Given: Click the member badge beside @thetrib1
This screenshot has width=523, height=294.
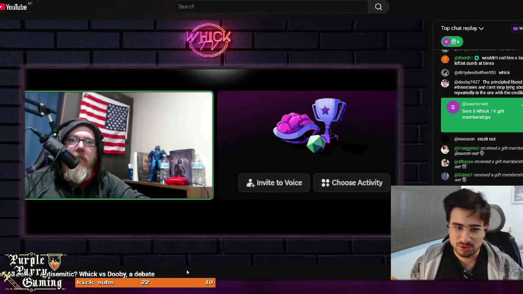Looking at the screenshot, I should click(476, 58).
